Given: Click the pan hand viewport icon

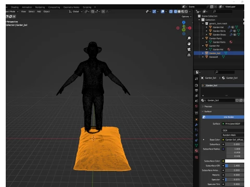Looking at the screenshot, I should (x=189, y=44).
